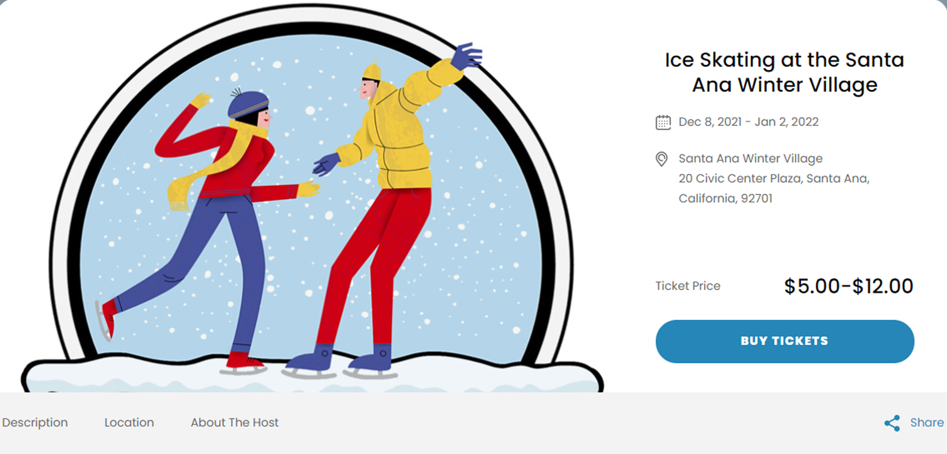Viewport: 947px width, 454px height.
Task: Click the Ticket Price label
Action: pos(688,286)
